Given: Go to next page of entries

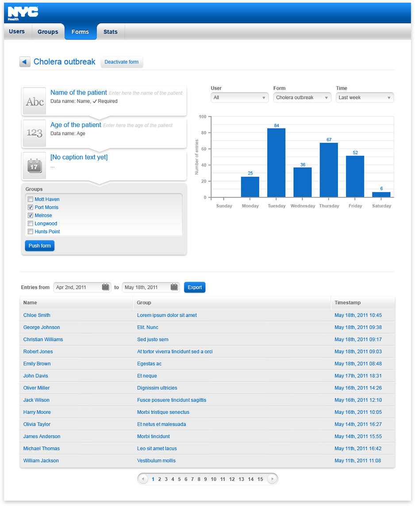Looking at the screenshot, I should (x=273, y=479).
